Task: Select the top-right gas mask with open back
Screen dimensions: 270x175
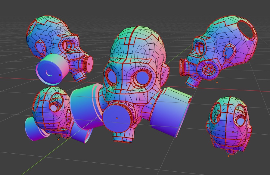Action: point(219,52)
